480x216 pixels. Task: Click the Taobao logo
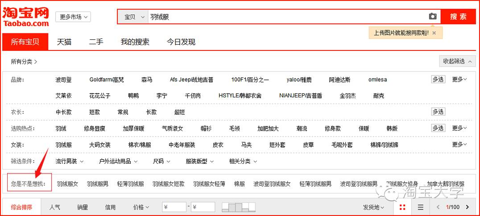pyautogui.click(x=26, y=17)
